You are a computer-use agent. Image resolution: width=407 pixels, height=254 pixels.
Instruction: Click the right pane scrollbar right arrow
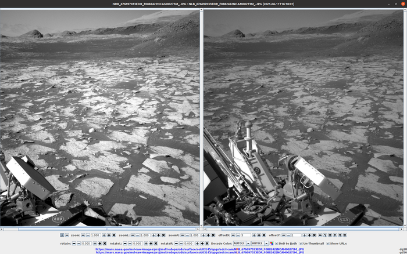tap(402, 229)
